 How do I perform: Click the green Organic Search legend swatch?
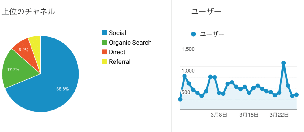(x=104, y=43)
